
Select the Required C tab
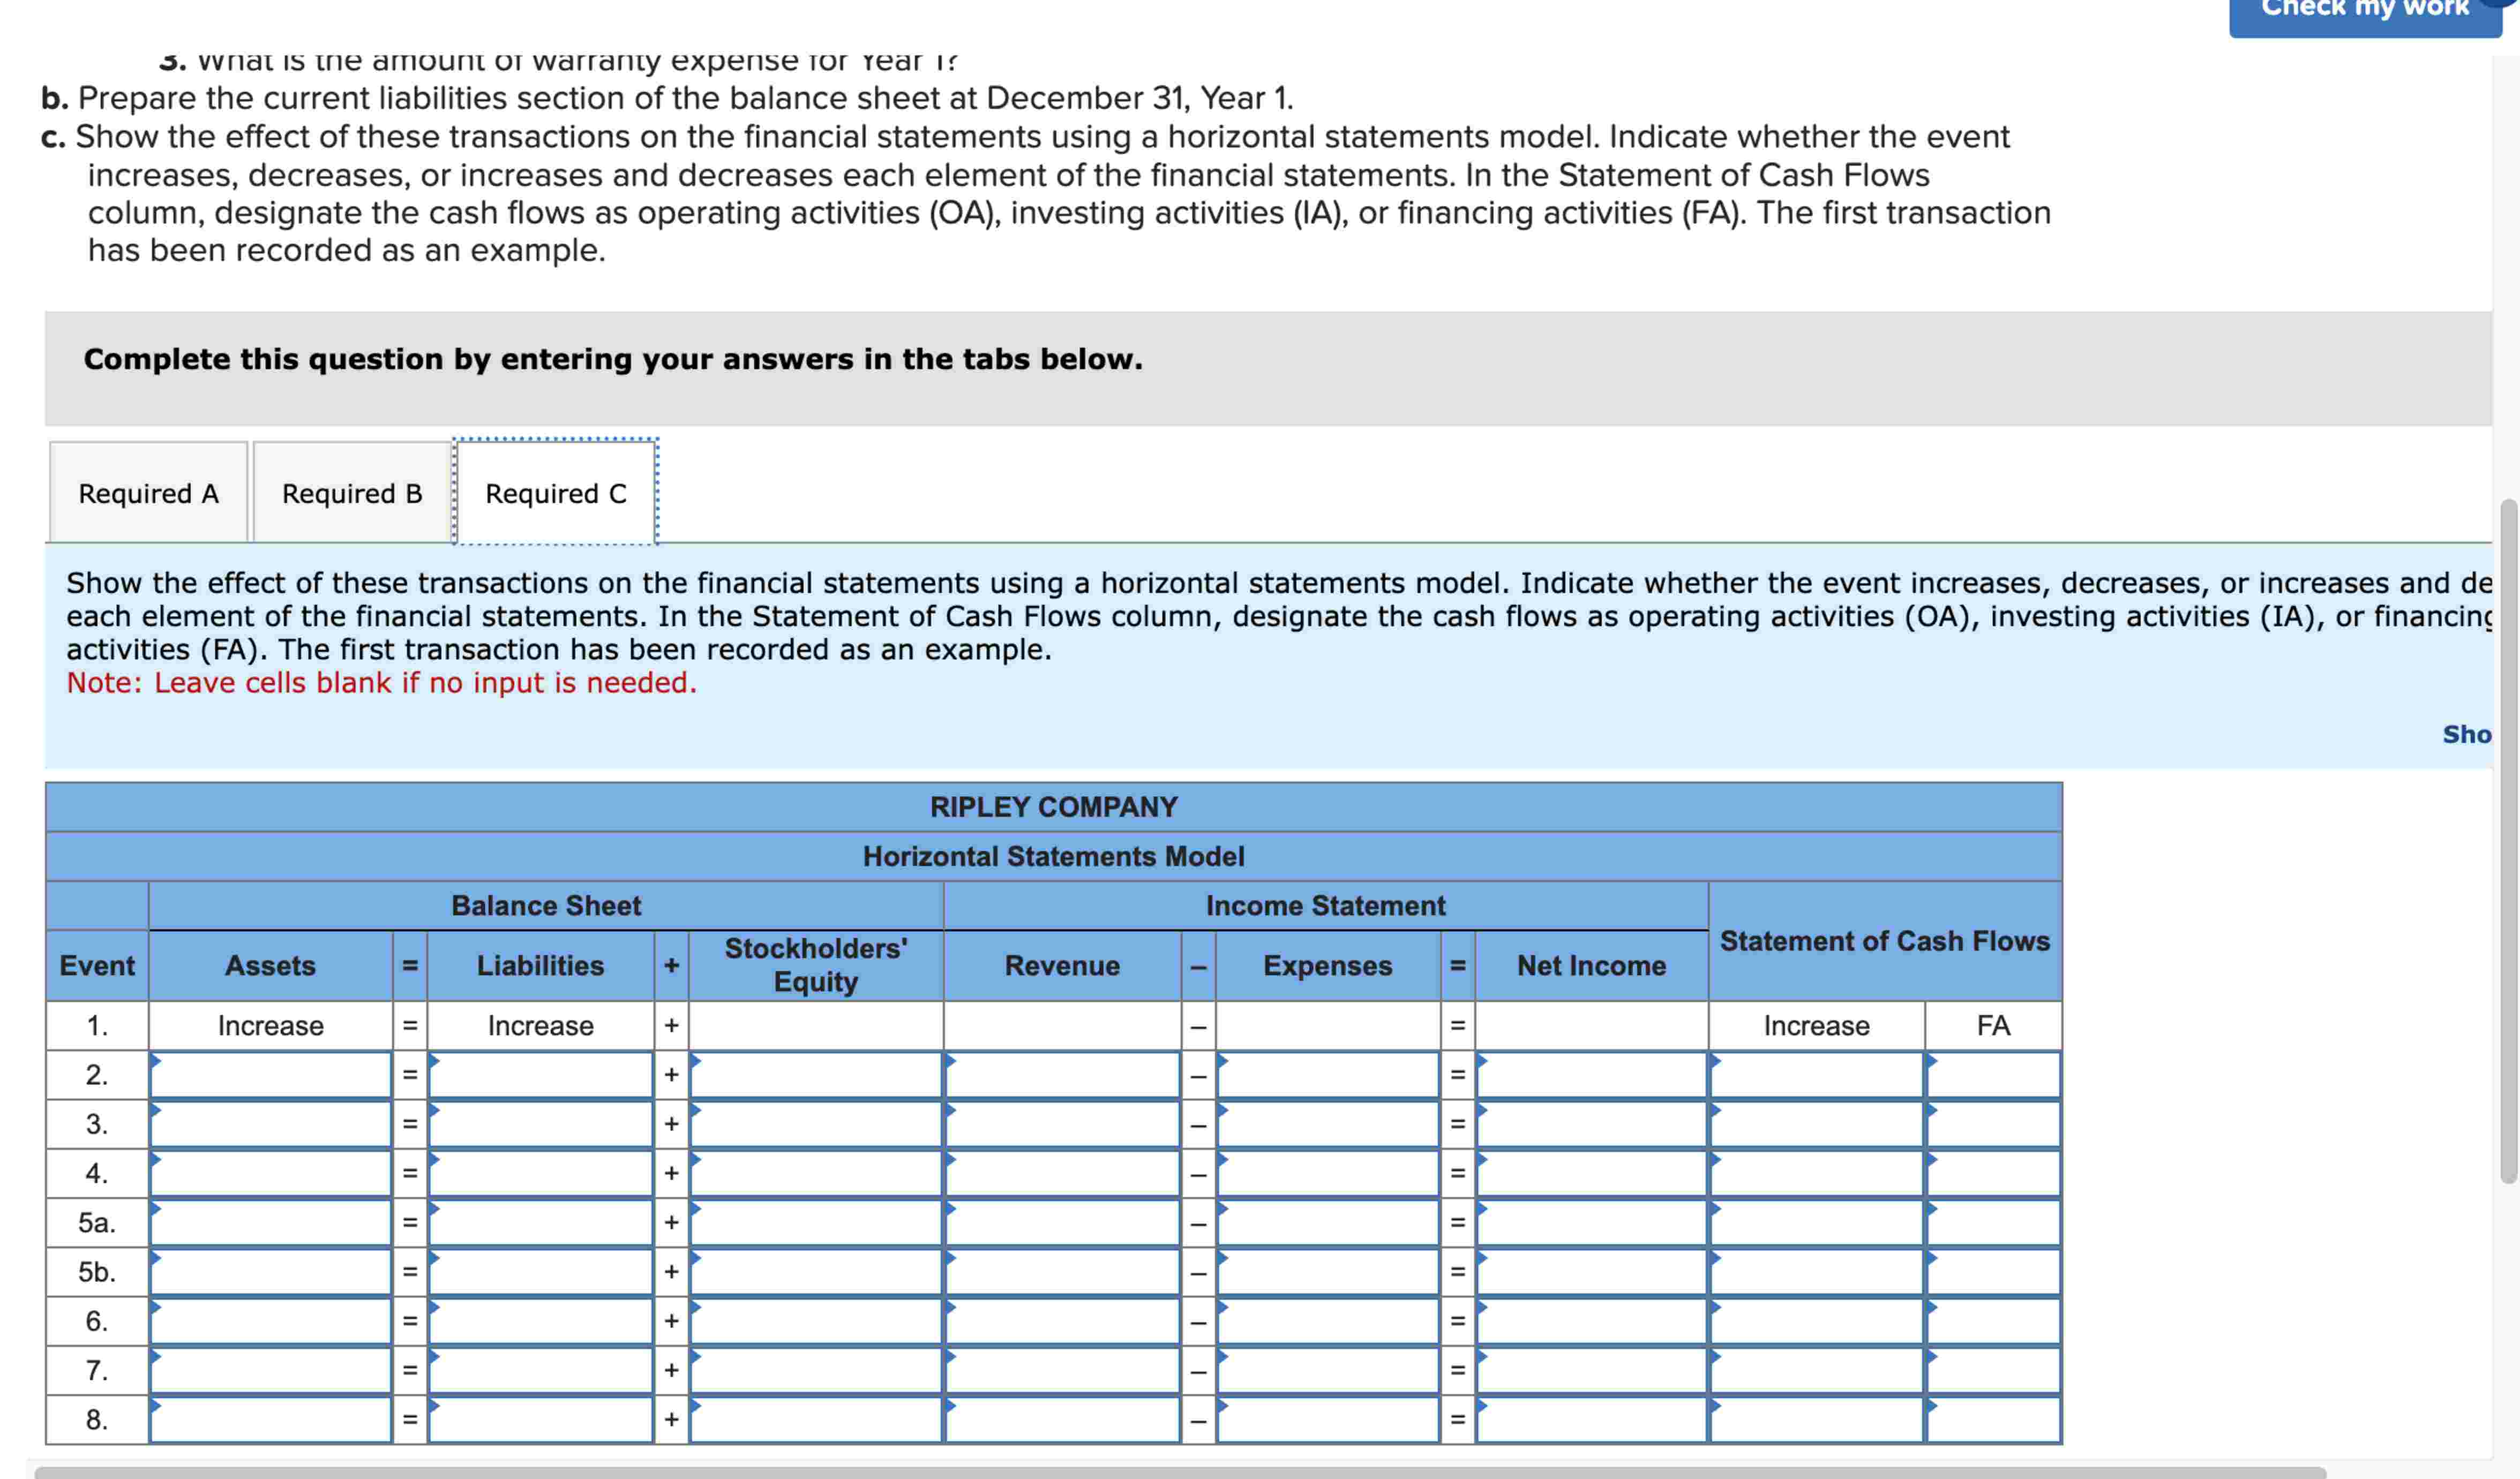(x=556, y=493)
